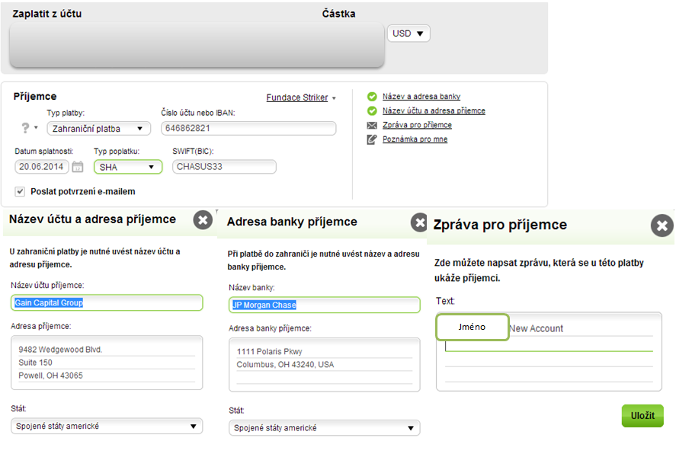Close the Zpráva pro příjemce panel
The height and width of the screenshot is (454, 676).
click(x=662, y=225)
